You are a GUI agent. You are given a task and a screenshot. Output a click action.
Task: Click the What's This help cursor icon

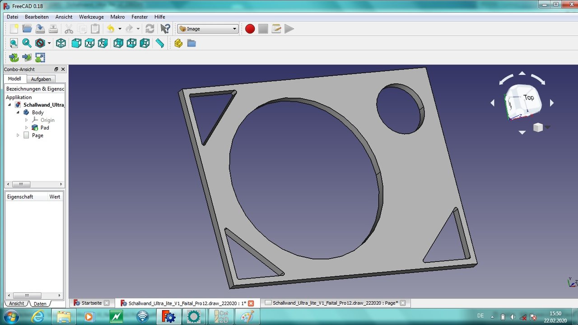coord(165,29)
